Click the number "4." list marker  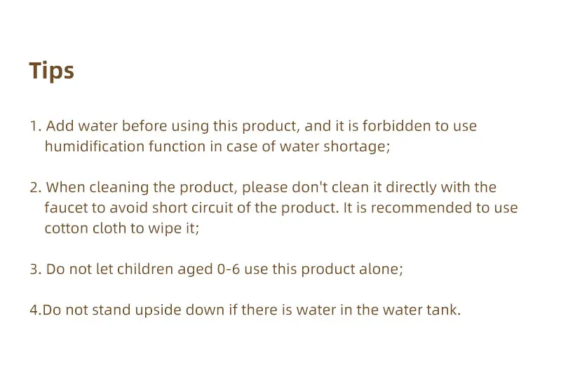36,310
